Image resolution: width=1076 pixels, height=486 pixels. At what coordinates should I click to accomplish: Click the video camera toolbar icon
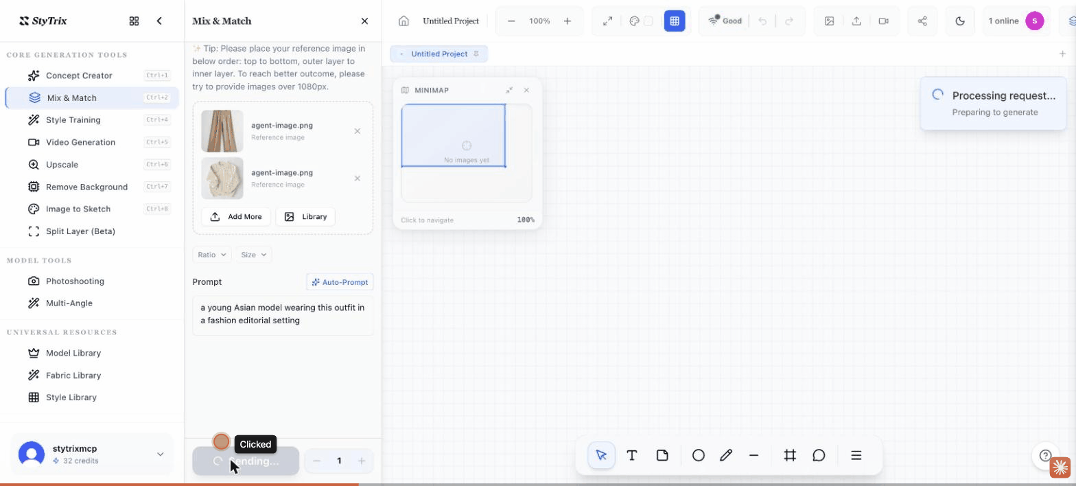click(884, 21)
